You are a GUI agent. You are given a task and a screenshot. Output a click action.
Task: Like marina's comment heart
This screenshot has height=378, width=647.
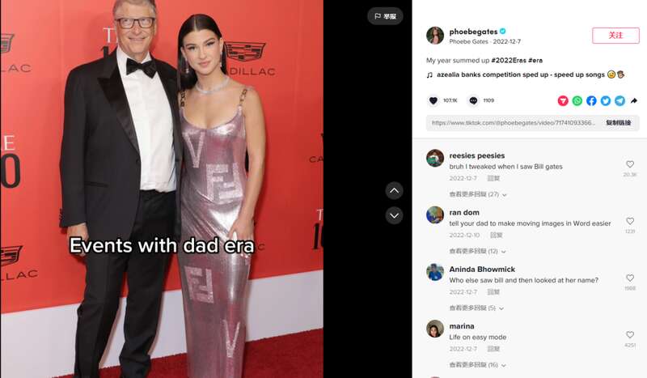click(x=630, y=334)
